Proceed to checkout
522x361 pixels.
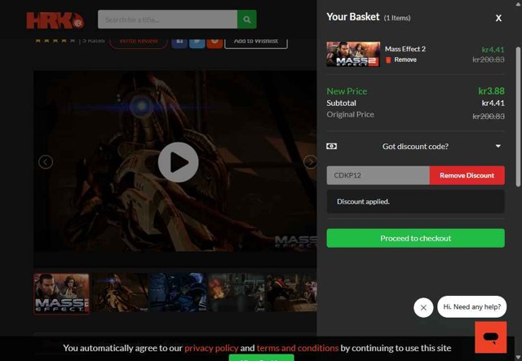[415, 238]
